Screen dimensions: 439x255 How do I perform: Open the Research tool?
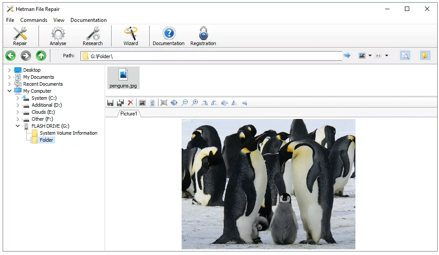click(92, 35)
